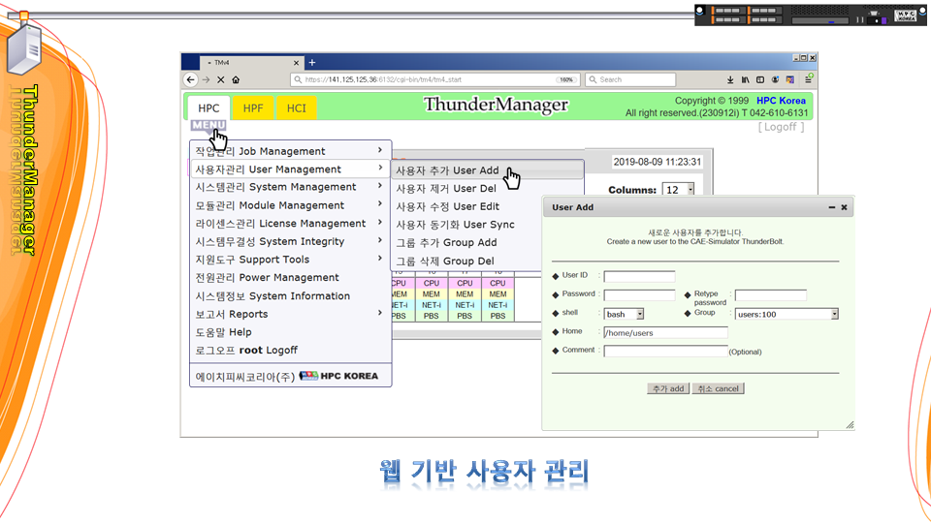Grab User Add dialog resize handle
This screenshot has height=523, width=931.
coord(850,424)
